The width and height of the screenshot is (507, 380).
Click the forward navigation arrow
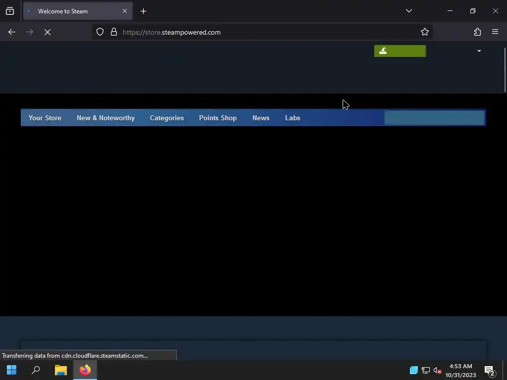(x=30, y=32)
